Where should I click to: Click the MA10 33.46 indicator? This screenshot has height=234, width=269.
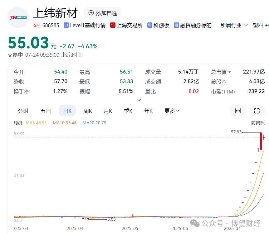coord(65,123)
